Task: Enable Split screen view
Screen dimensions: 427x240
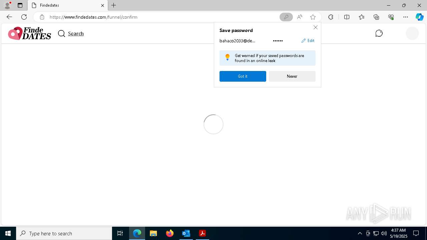Action: tap(347, 17)
